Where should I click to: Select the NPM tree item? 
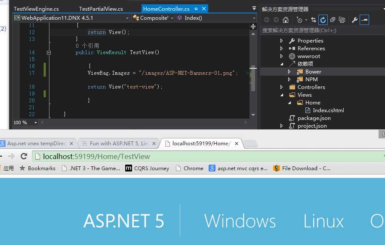click(311, 80)
